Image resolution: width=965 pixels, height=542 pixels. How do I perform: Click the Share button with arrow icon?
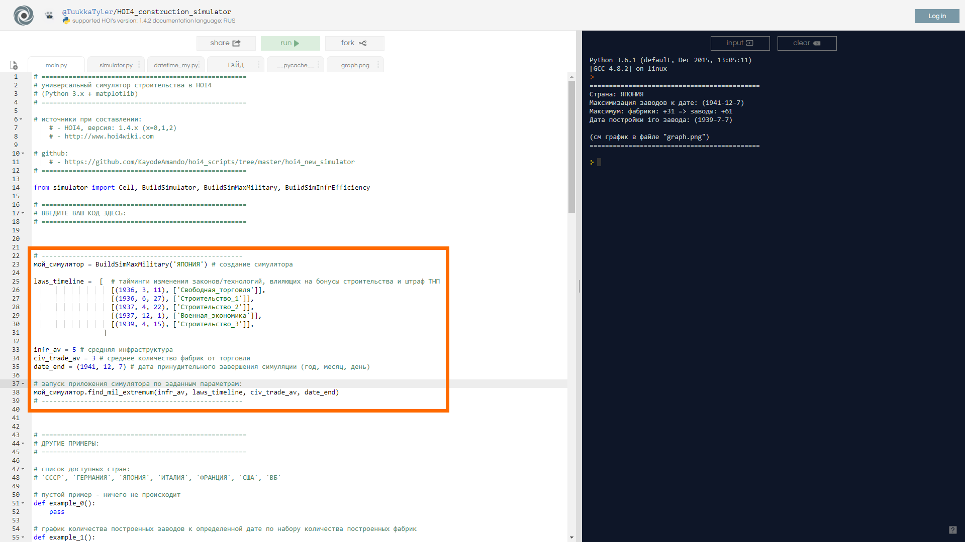pos(225,43)
